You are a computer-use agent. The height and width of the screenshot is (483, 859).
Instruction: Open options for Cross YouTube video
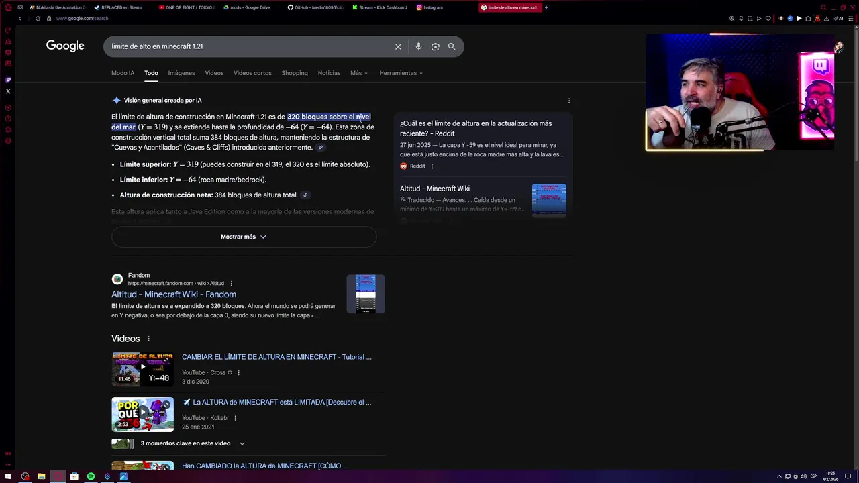(238, 373)
